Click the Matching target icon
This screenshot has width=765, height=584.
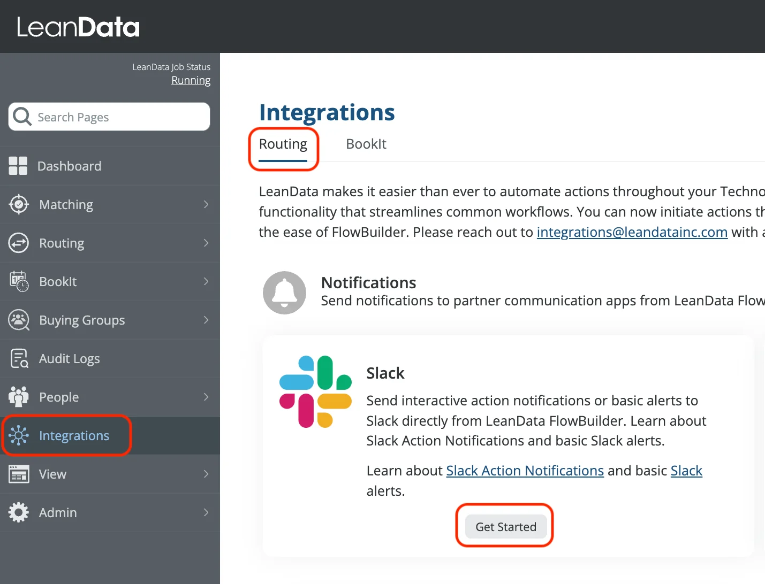tap(19, 204)
